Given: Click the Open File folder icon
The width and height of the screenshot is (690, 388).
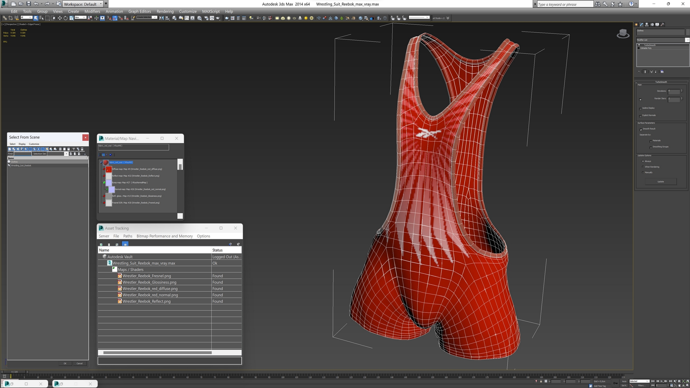Looking at the screenshot, I should tap(21, 4).
